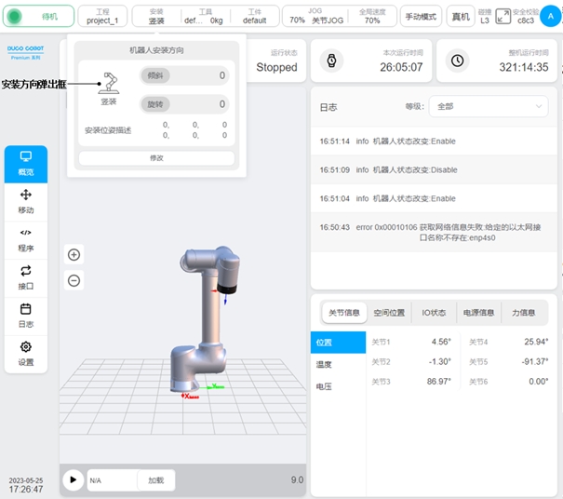Switch to the IO状态 tab
The image size is (563, 499).
[x=434, y=313]
